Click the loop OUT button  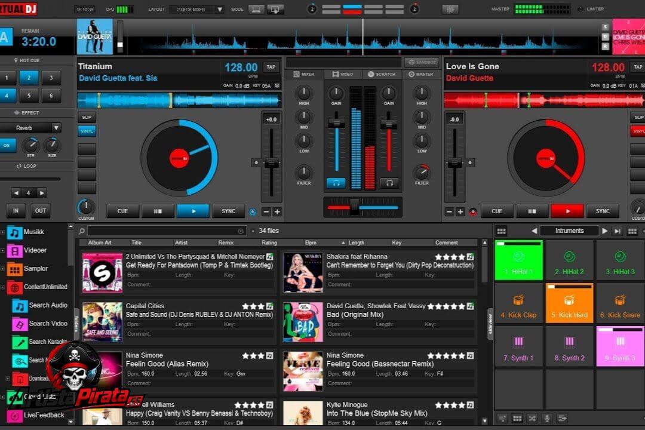(41, 211)
